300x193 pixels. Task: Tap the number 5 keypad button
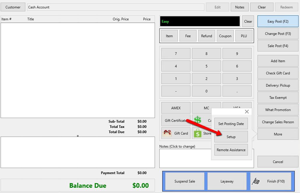tap(206, 66)
